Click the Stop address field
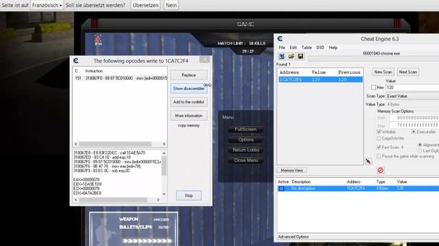This screenshot has height=246, width=439. click(x=414, y=125)
